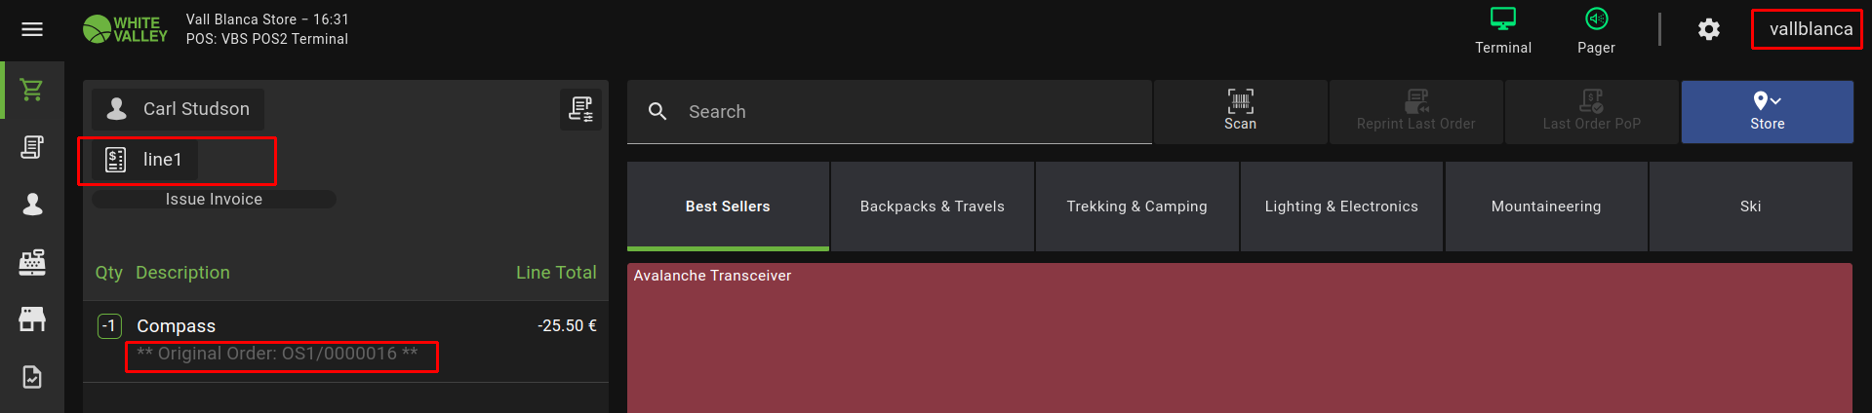Select the Lighting & Electronics tab
Image resolution: width=1872 pixels, height=413 pixels.
[x=1341, y=206]
